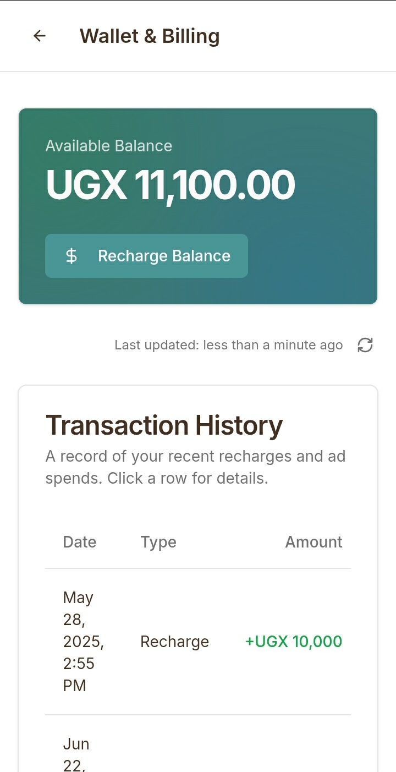Screen dimensions: 396x772
Task: Refresh the wallet balance
Action: [x=365, y=345]
